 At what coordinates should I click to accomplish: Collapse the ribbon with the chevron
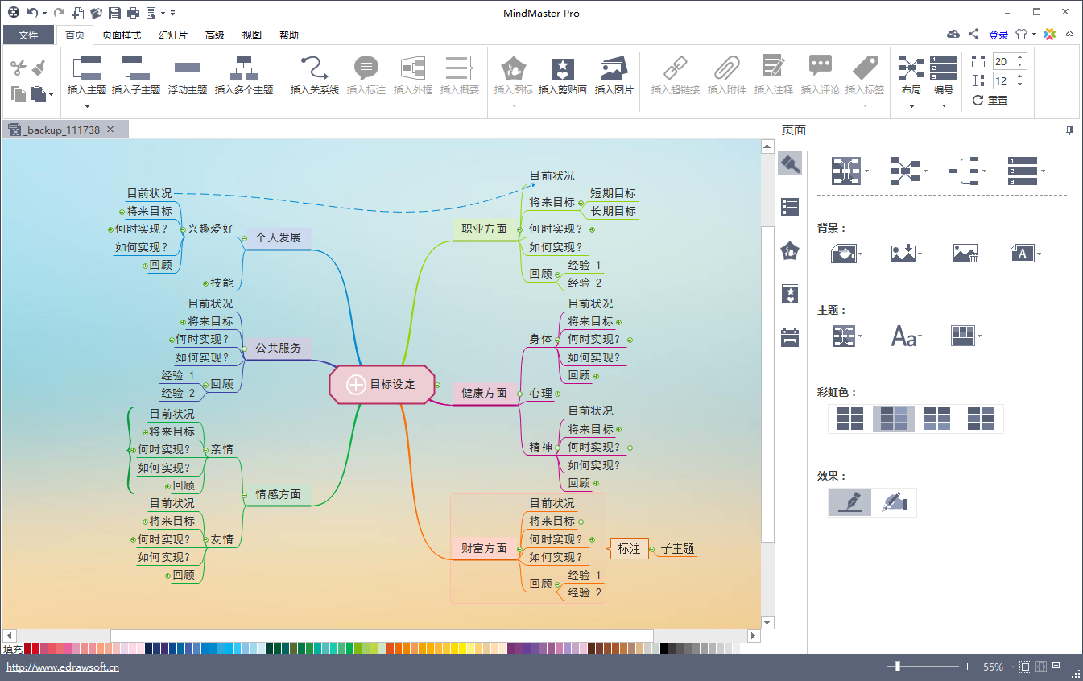click(1070, 35)
